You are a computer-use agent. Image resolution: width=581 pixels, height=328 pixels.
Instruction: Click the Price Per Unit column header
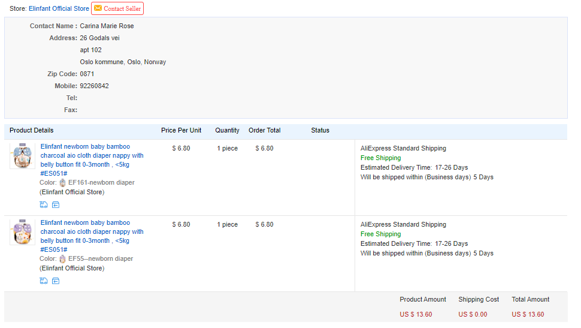pyautogui.click(x=181, y=130)
